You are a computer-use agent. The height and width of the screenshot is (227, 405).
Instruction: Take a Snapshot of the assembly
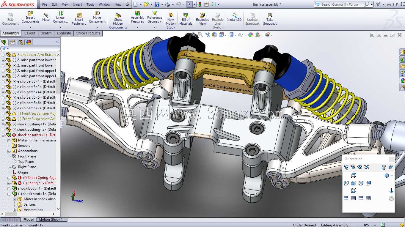point(270,19)
